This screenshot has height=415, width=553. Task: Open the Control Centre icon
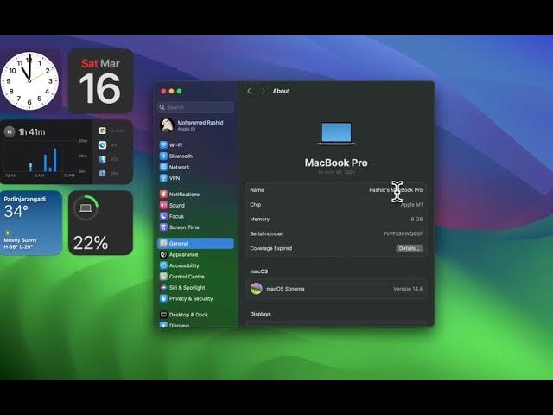pyautogui.click(x=163, y=277)
